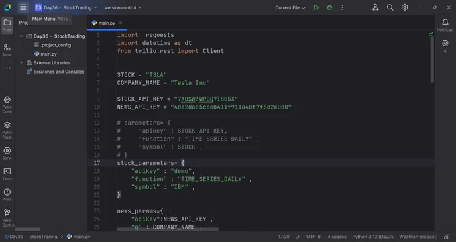Open the Python Packages tool window
Viewport: 456px width, 242px height.
pyautogui.click(x=7, y=130)
